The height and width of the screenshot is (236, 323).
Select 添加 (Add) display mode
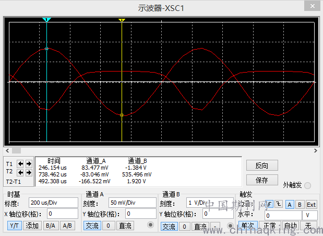point(32,226)
